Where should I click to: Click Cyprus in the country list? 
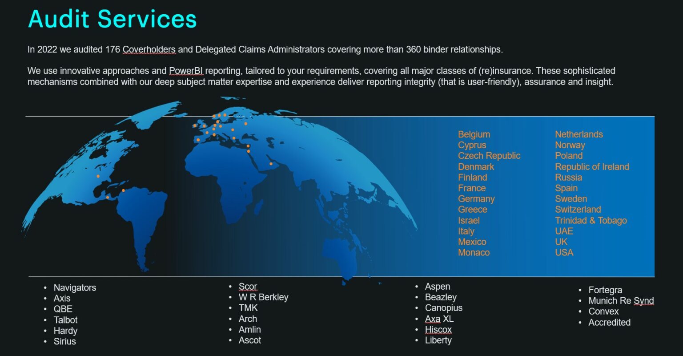pyautogui.click(x=472, y=145)
